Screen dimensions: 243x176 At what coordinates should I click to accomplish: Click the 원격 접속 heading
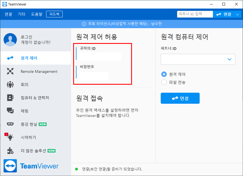coord(89,98)
